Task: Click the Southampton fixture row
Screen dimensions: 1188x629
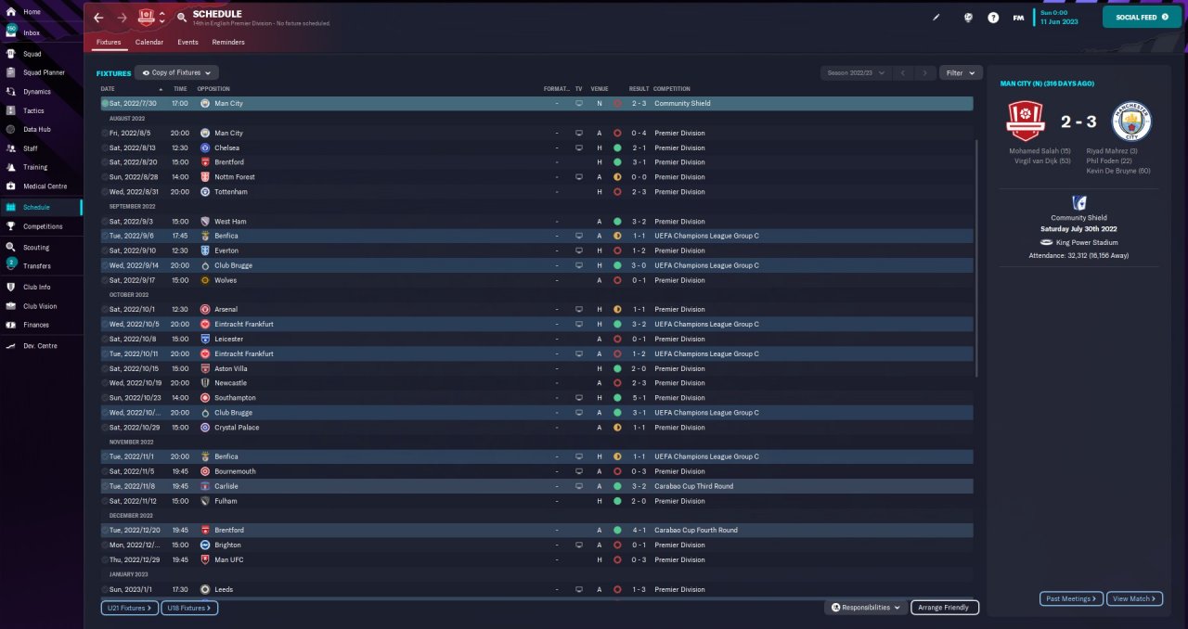Action: [x=536, y=398]
